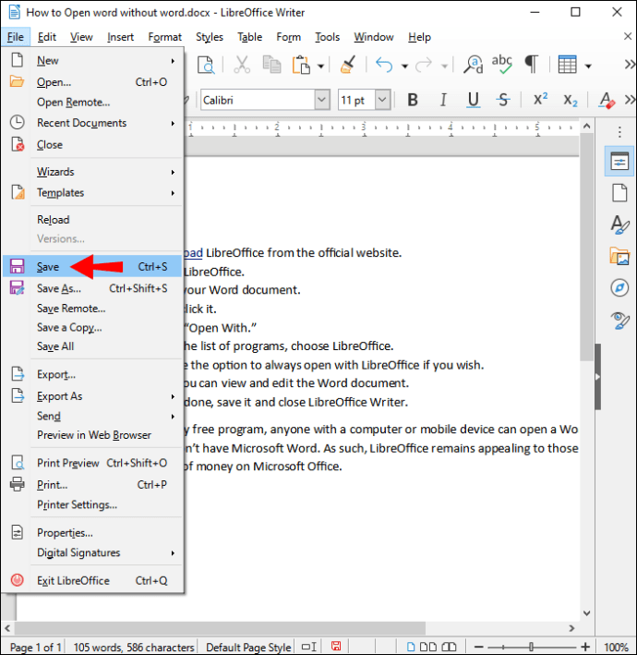Click the Insert Table icon

567,65
